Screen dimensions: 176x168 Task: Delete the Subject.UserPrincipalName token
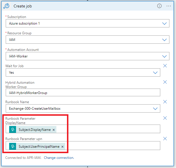click(x=62, y=147)
